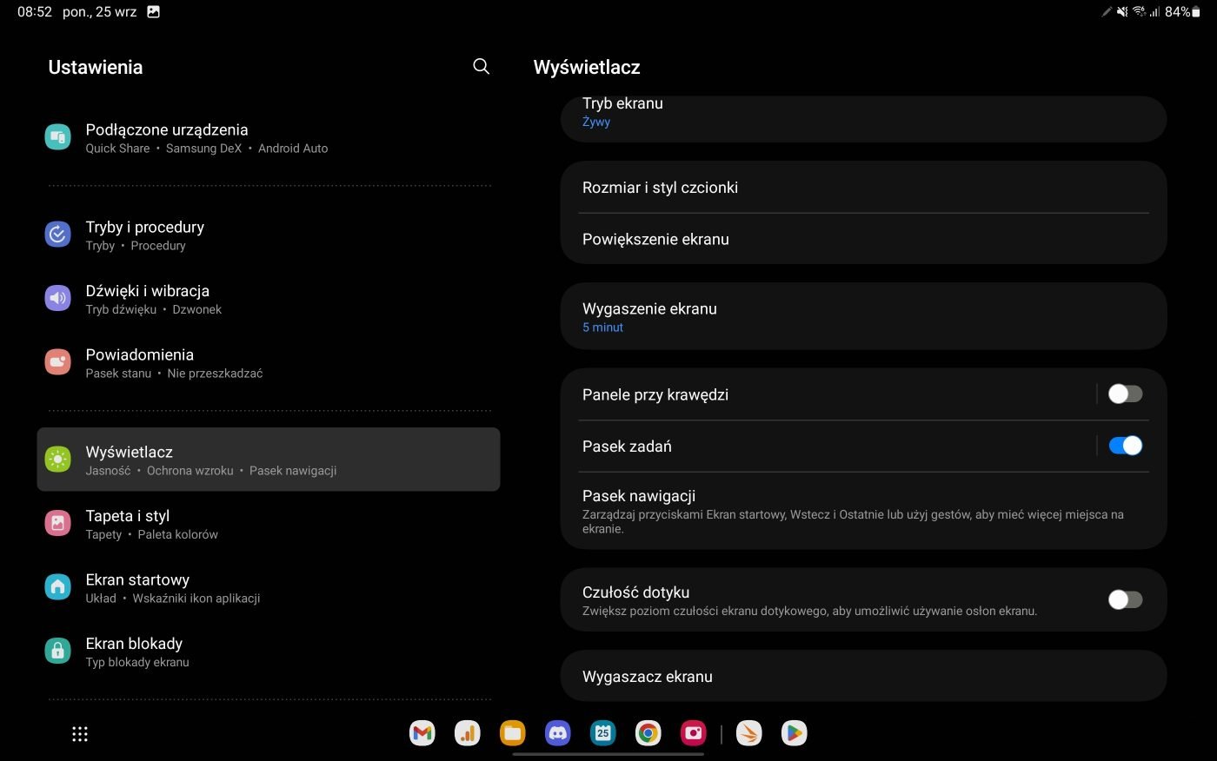Open Wygaszacz ekranu setting
Screen dimensions: 1217x761
coord(863,676)
